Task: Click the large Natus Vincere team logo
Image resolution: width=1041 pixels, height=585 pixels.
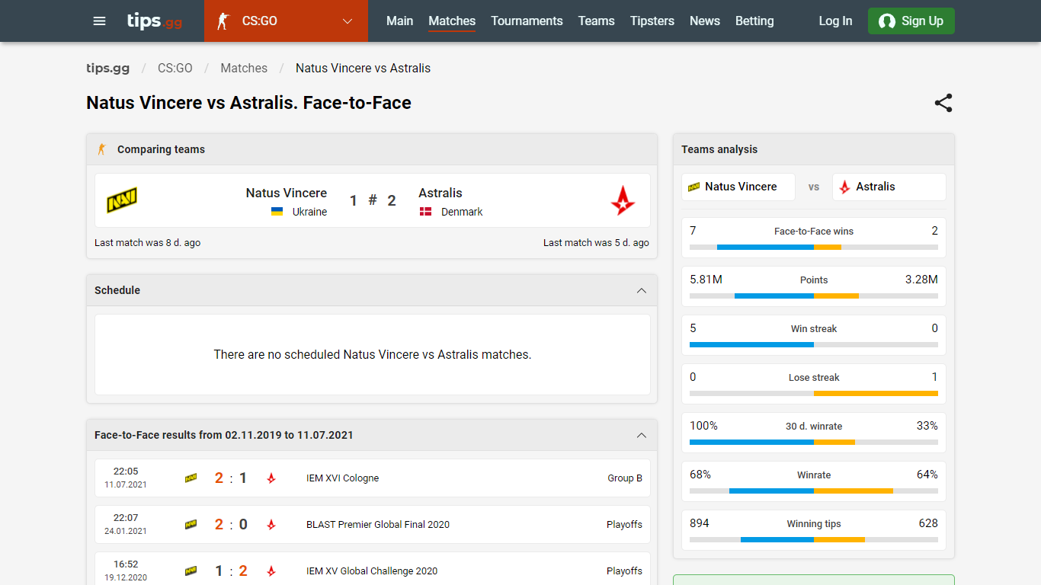Action: click(121, 200)
